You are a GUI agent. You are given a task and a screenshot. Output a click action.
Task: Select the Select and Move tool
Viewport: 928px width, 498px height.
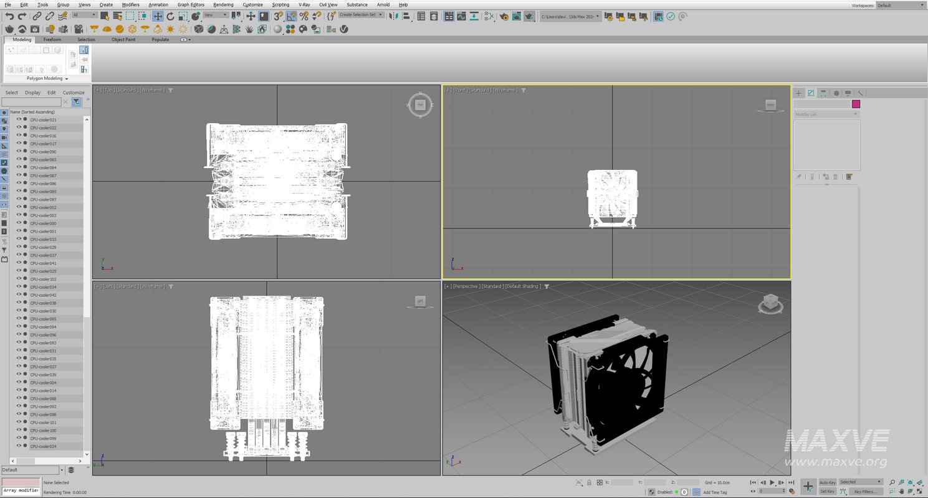point(157,16)
